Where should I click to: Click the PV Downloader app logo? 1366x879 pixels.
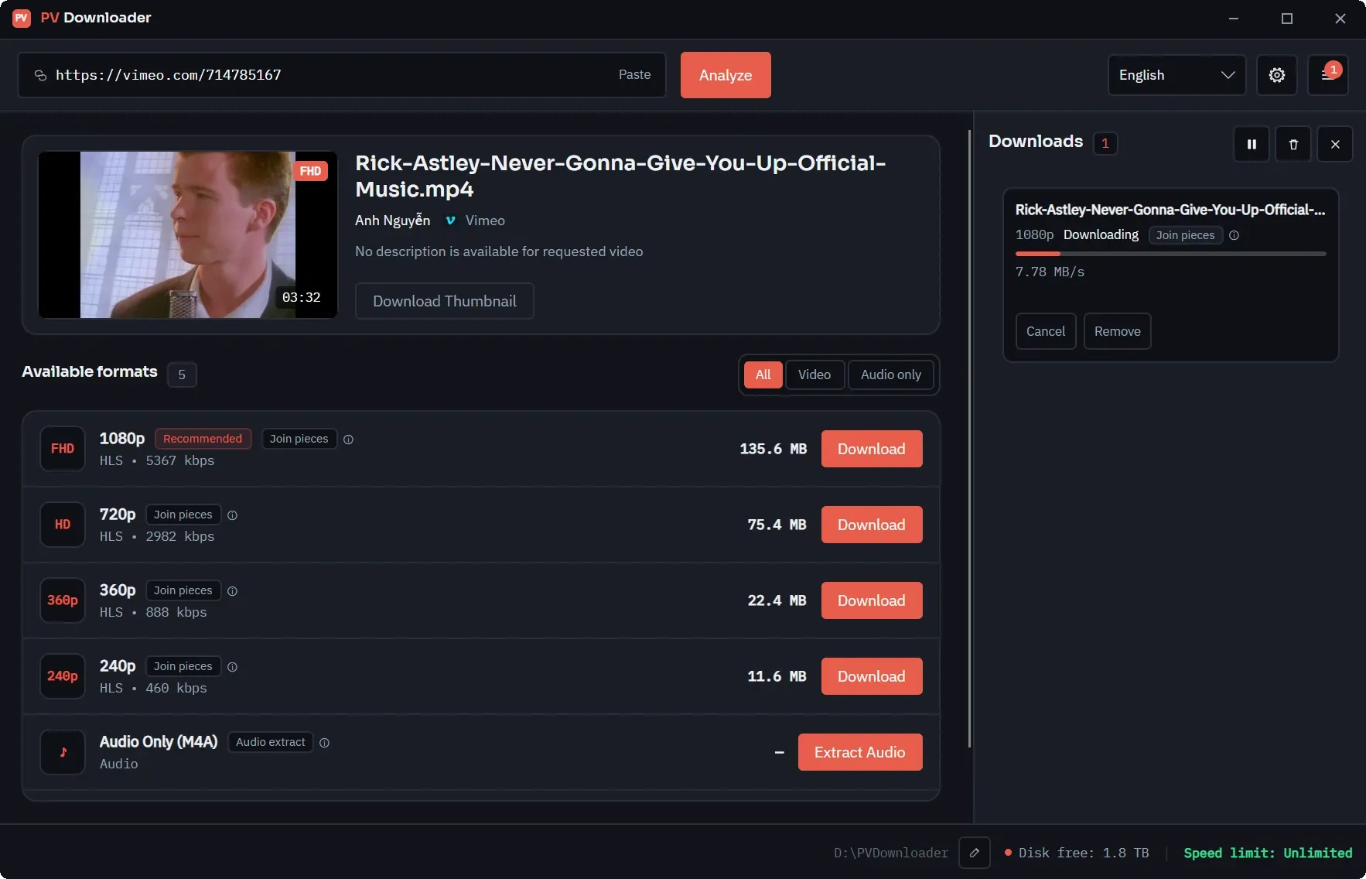tap(22, 18)
